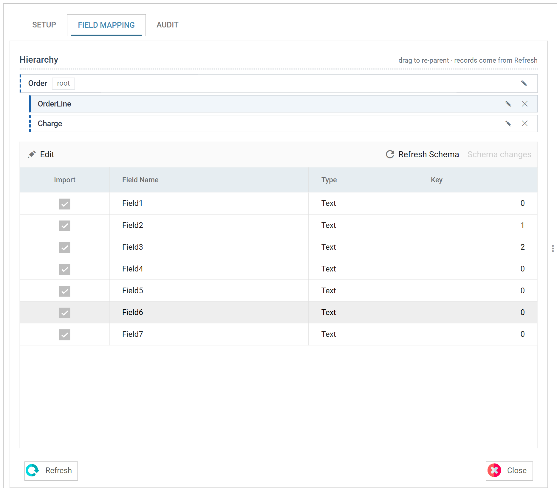Click the three-dot handle on right edge

(x=553, y=248)
